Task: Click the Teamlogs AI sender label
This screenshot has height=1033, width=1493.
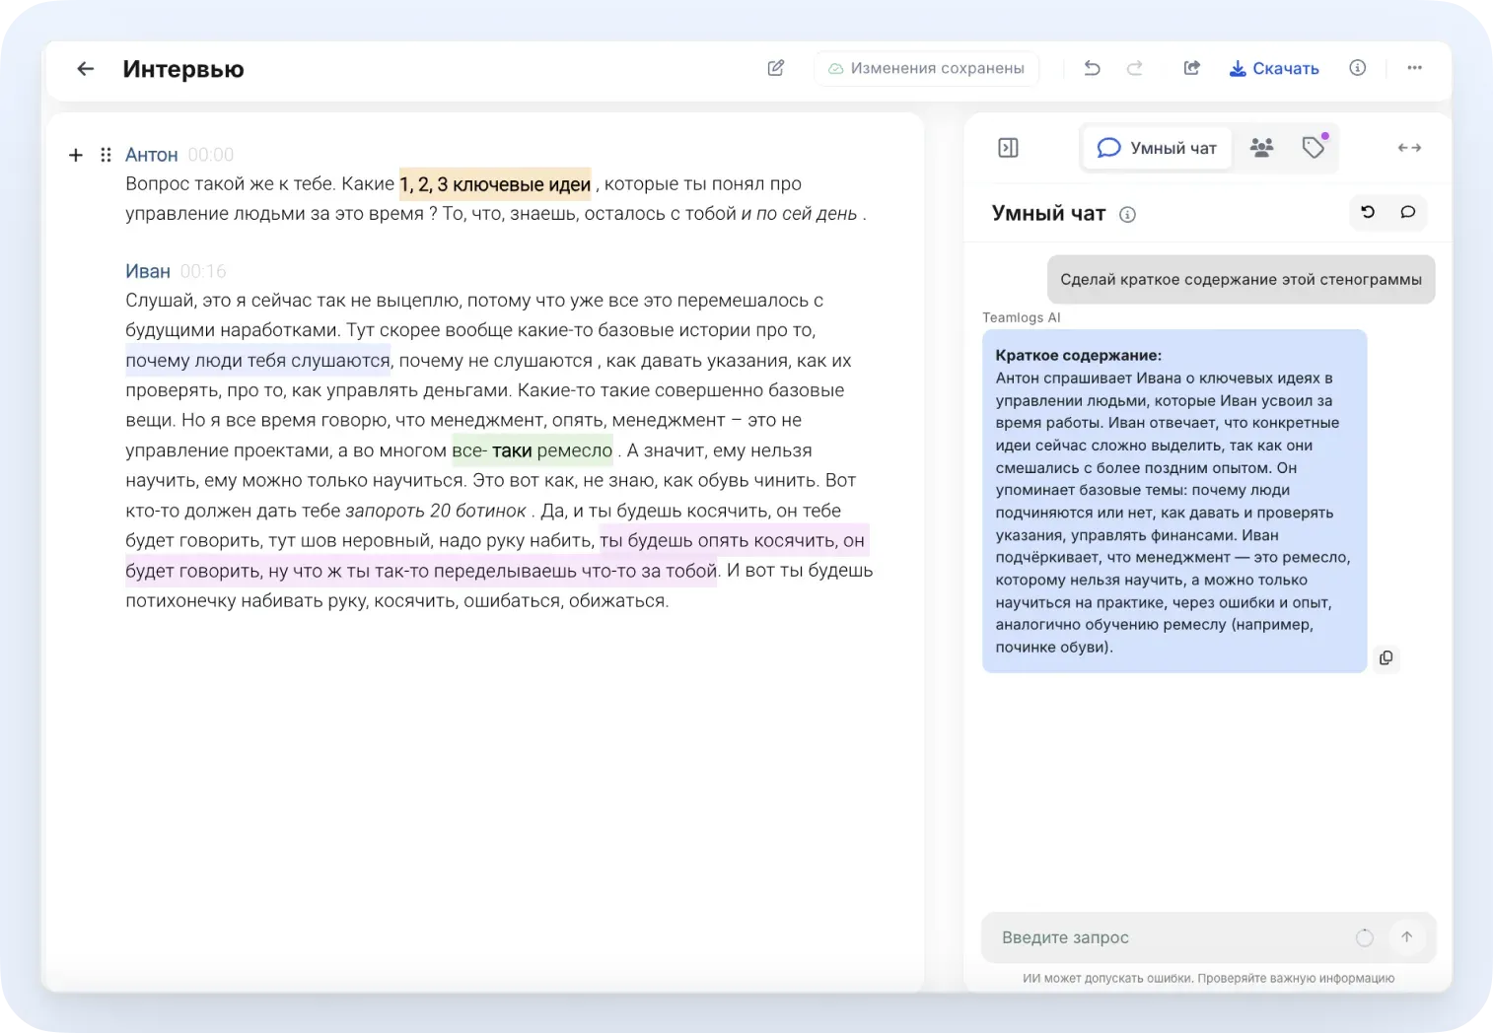Action: [x=1022, y=317]
